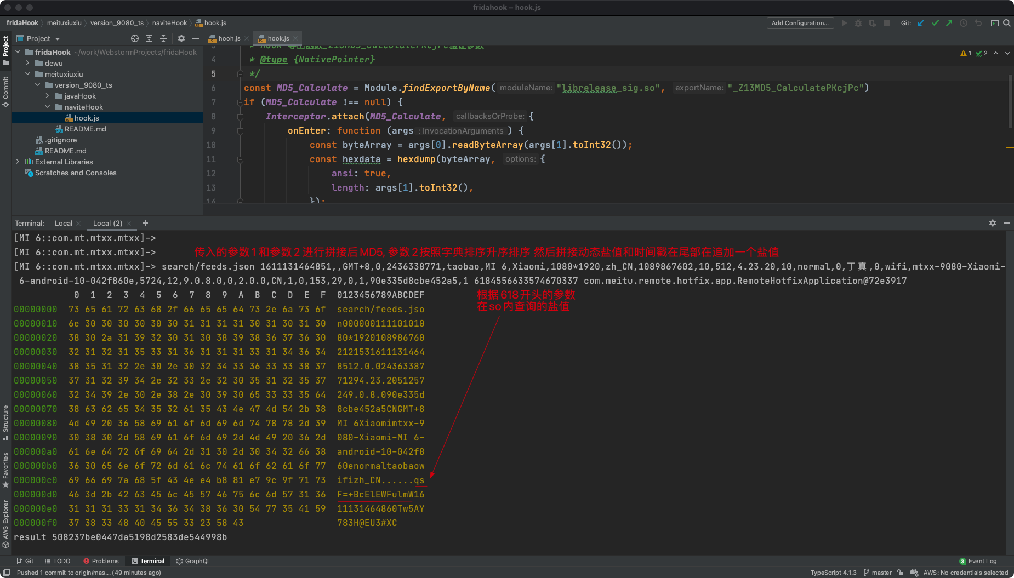Open Project panel gear options
Viewport: 1014px width, 578px height.
[181, 38]
